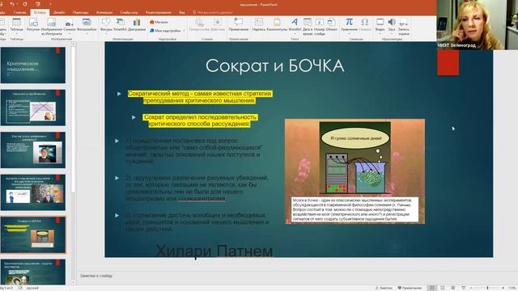The image size is (518, 291).
Task: Start Запись экрана screen recording
Action: 404,27
